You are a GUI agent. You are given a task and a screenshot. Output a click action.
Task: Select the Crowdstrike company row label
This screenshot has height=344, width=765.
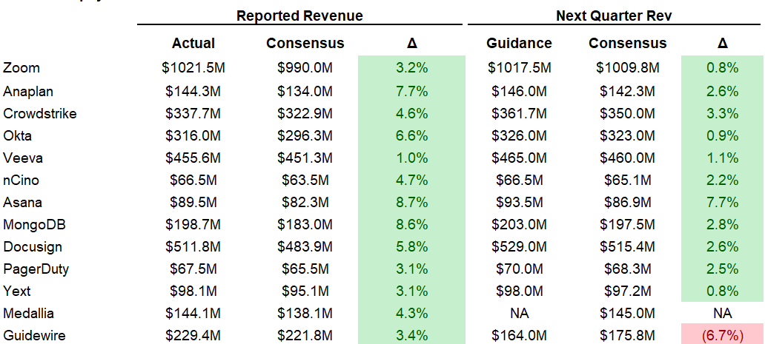coord(40,113)
